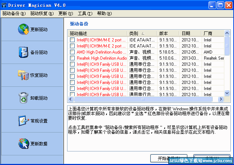This screenshot has height=165, width=234.
Task: Click the horizontal scrollbar's right arrow
Action: 221,99
